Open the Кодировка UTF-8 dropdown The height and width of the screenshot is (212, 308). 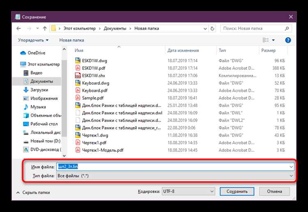[x=188, y=191]
